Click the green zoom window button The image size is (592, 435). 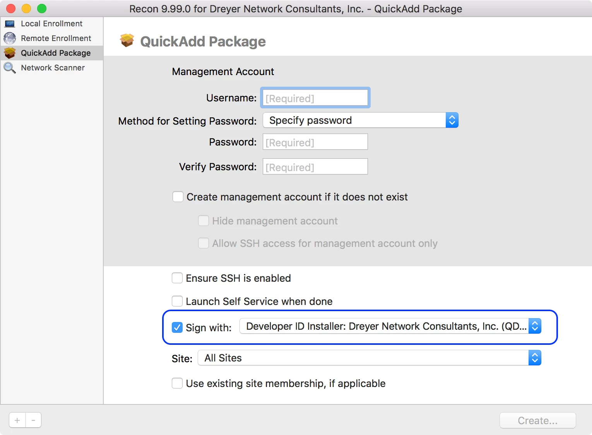point(42,9)
